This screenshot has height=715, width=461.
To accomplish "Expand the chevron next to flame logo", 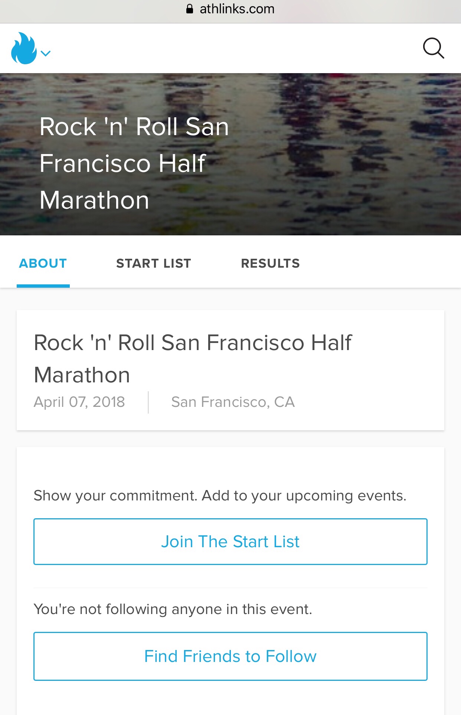I will pyautogui.click(x=46, y=53).
